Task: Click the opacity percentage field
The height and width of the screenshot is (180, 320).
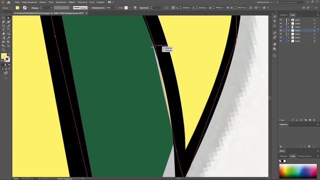Action: coord(110,8)
